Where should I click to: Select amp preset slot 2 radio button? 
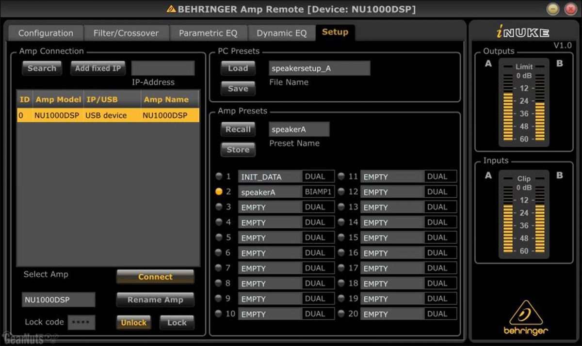tap(219, 192)
